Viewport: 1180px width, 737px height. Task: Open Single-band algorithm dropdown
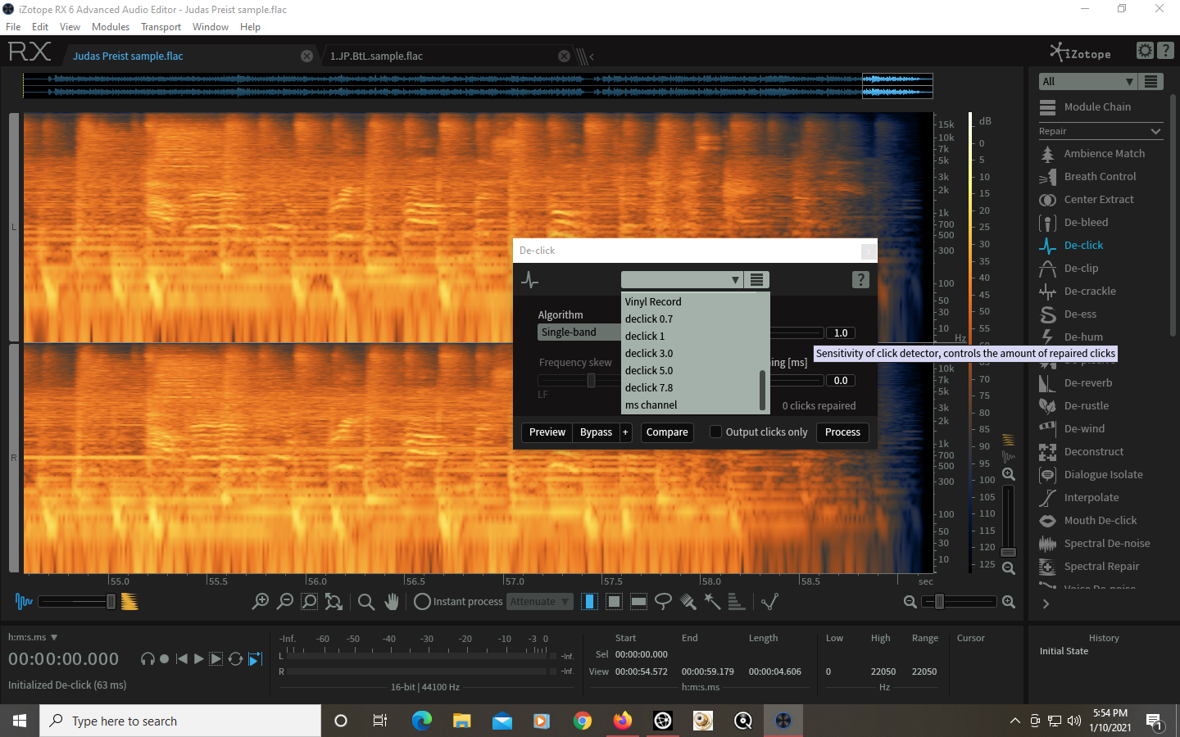(580, 332)
